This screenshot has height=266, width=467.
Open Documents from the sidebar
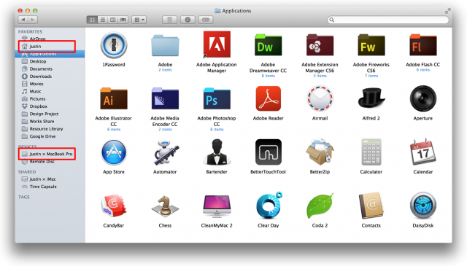[50, 69]
